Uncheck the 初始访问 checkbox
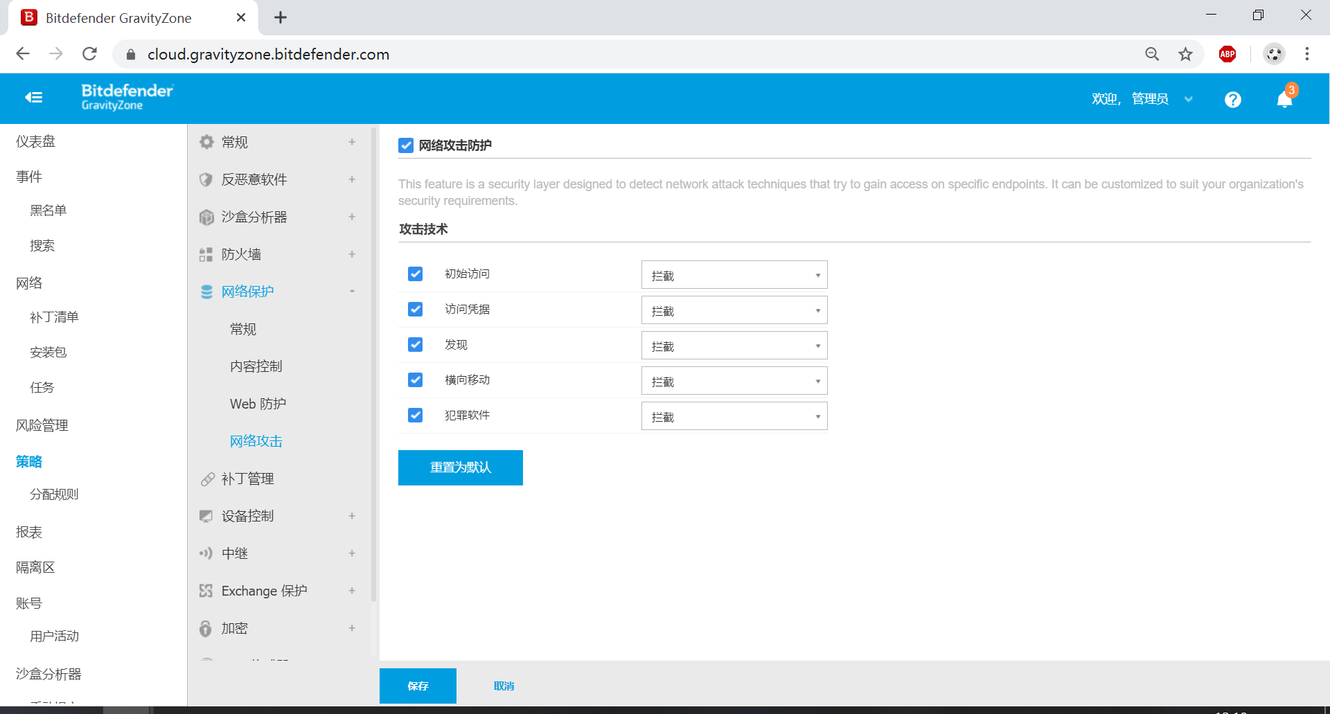This screenshot has height=714, width=1330. click(416, 274)
